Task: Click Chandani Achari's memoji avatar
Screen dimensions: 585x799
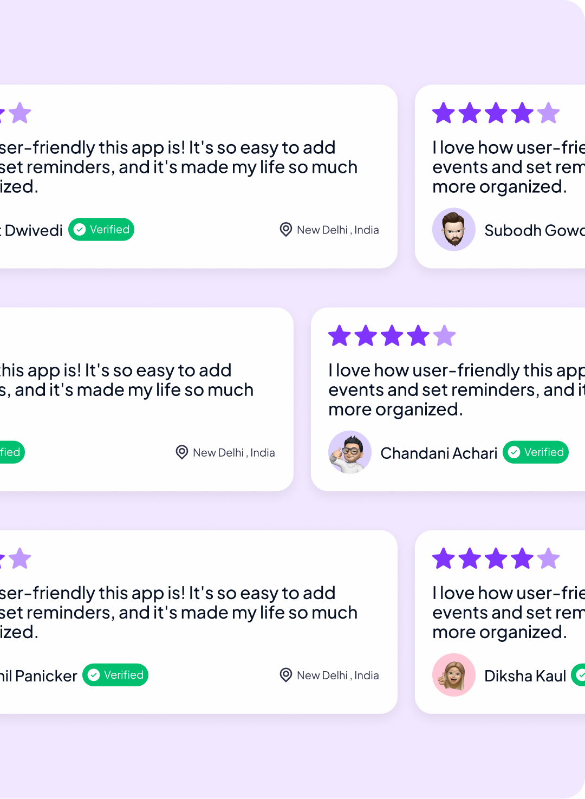Action: (x=349, y=452)
